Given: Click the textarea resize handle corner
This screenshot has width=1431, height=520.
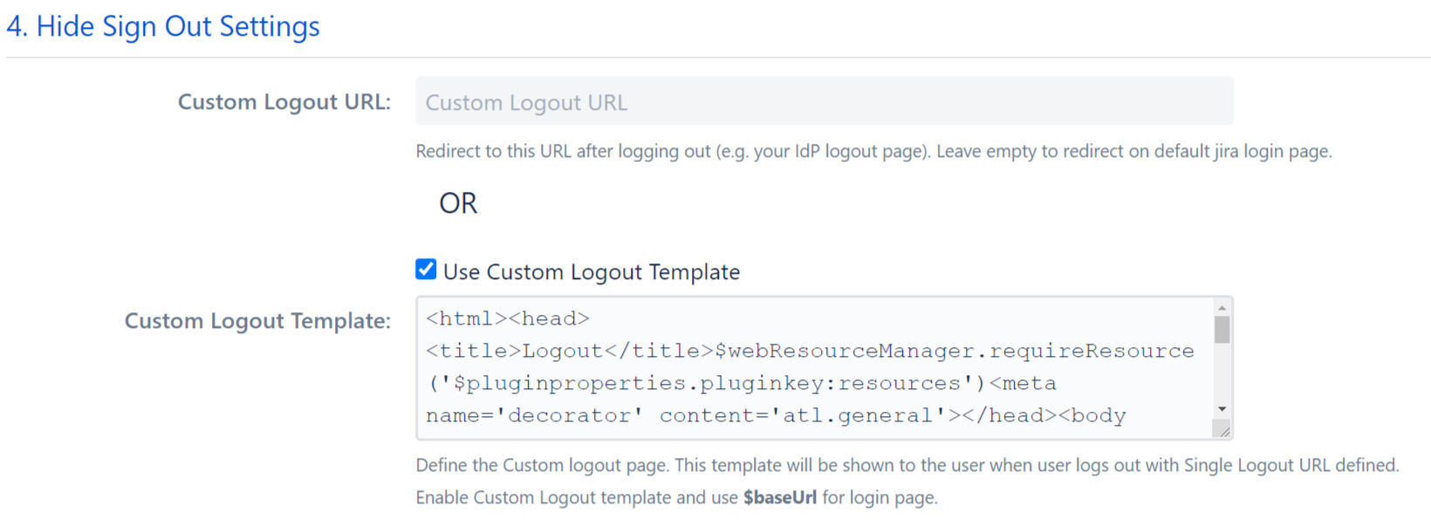Looking at the screenshot, I should point(1223,431).
